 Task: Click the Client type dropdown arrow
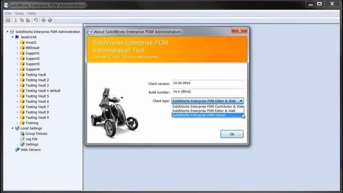coord(241,101)
